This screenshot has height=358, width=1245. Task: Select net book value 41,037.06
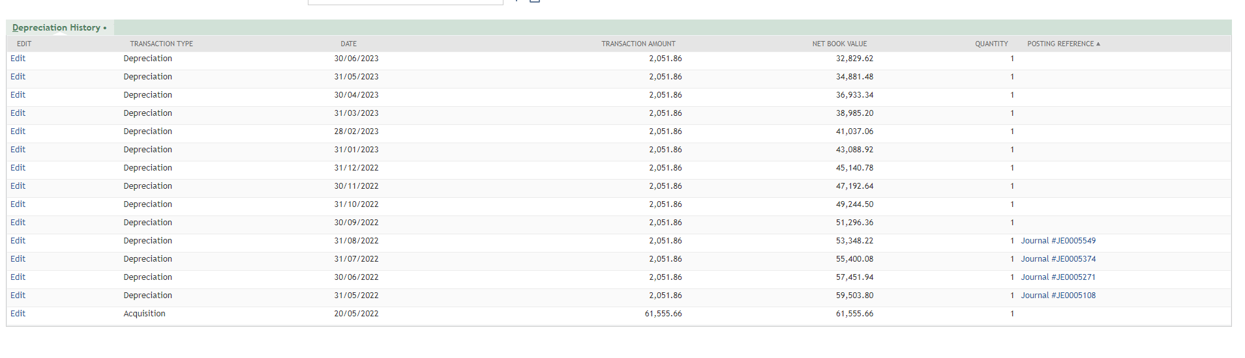pos(854,131)
